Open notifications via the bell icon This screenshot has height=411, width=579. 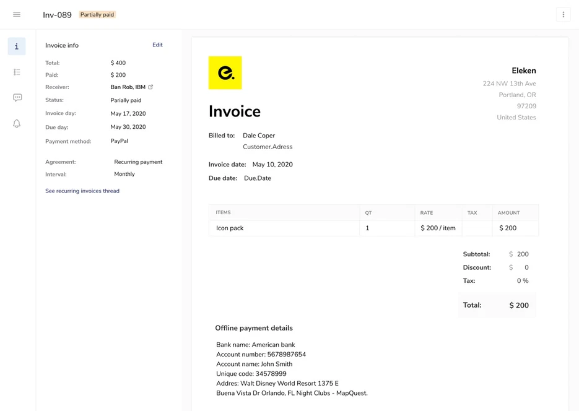point(17,123)
